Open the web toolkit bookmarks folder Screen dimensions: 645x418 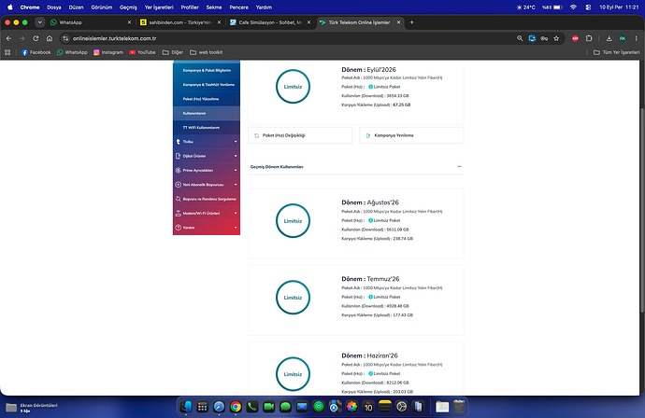coord(206,52)
